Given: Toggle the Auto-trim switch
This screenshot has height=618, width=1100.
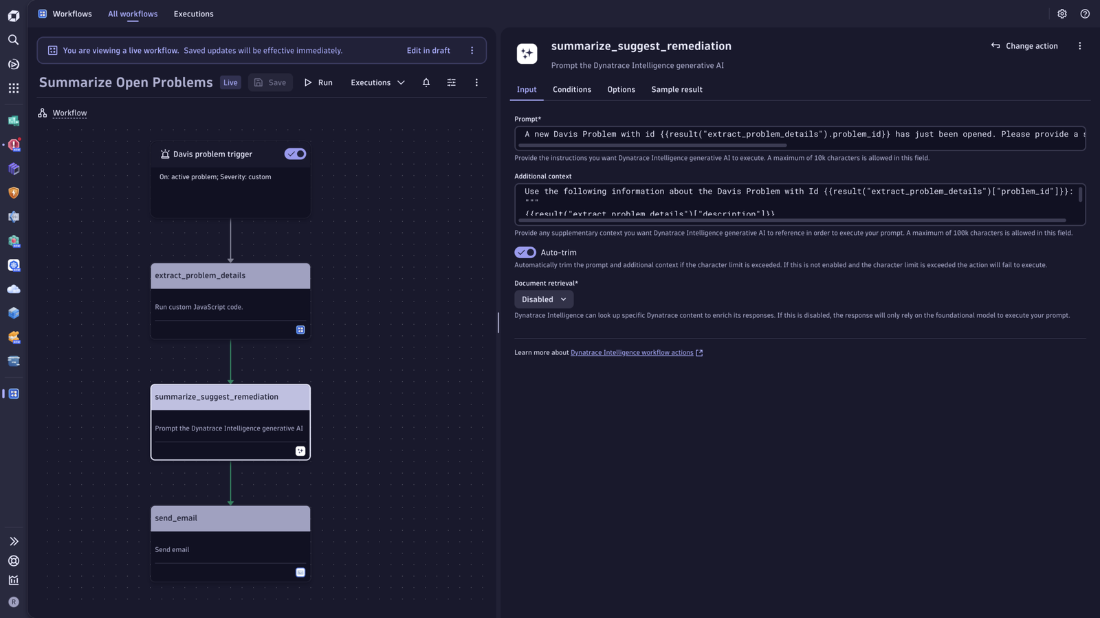Looking at the screenshot, I should click(525, 253).
